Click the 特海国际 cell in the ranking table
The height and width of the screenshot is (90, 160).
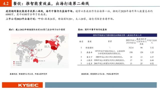pos(89,48)
